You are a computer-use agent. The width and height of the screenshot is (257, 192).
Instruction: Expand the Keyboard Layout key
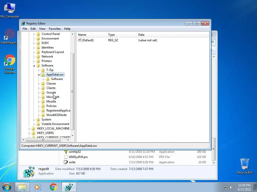[x=34, y=52]
